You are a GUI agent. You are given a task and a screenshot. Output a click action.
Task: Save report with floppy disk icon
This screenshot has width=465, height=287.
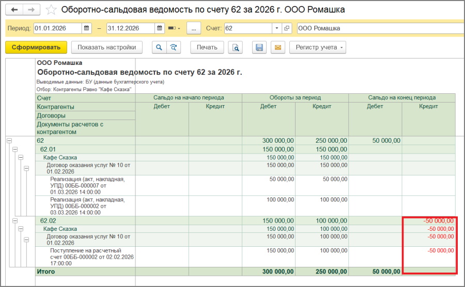coord(259,47)
